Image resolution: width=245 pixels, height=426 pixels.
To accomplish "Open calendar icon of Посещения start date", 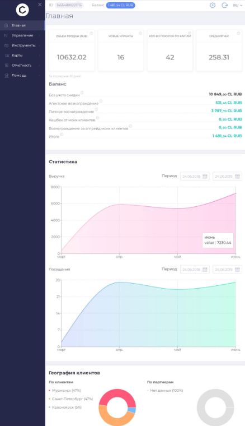I will pos(205,269).
